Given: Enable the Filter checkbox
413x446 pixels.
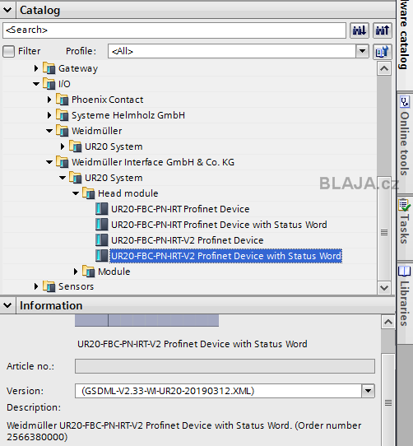Looking at the screenshot, I should point(8,51).
